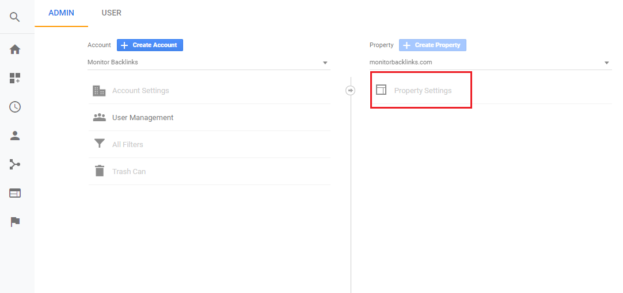The height and width of the screenshot is (293, 623).
Task: Click the circular arrow between columns
Action: [350, 90]
